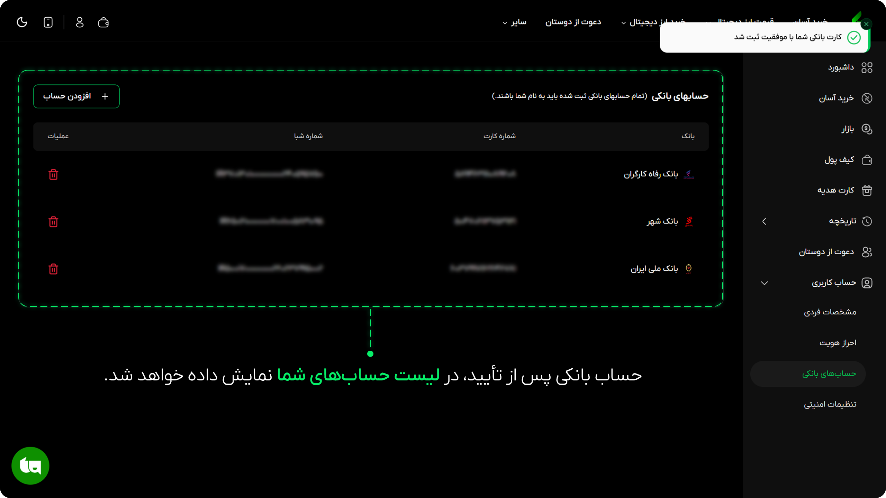Image resolution: width=886 pixels, height=498 pixels.
Task: Click the حسابهای بانکی section title
Action: coord(680,96)
